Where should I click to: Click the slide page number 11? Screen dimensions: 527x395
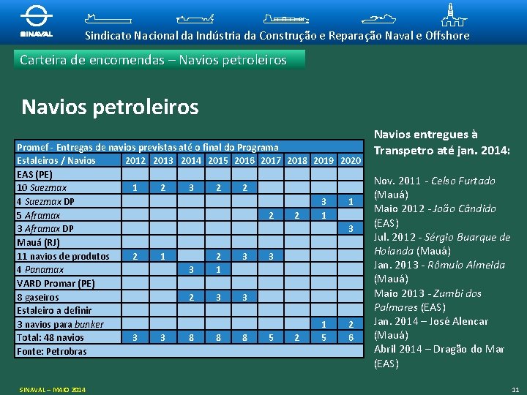(515, 390)
